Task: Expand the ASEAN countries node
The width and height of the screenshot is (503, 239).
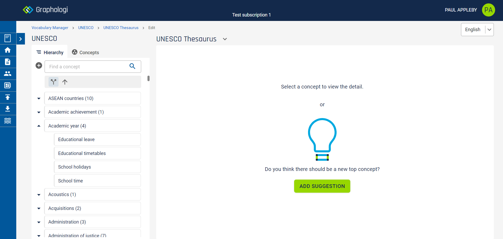Action: point(39,98)
